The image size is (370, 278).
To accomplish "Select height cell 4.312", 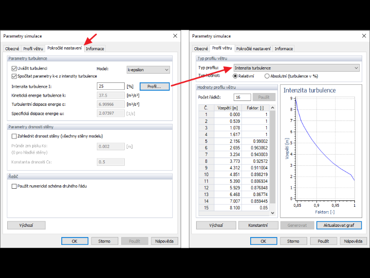I will tap(228, 168).
